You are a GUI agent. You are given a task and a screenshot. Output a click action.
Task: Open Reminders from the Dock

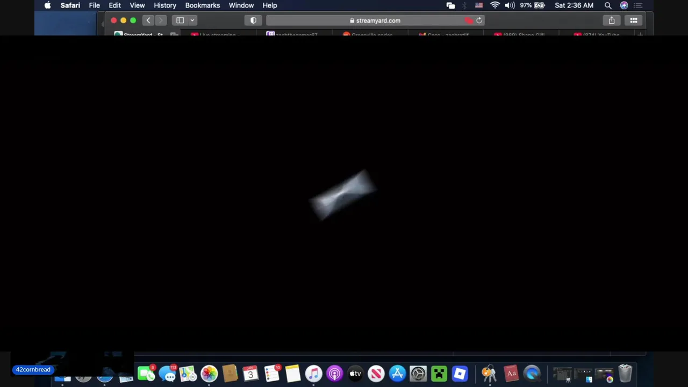(x=272, y=374)
